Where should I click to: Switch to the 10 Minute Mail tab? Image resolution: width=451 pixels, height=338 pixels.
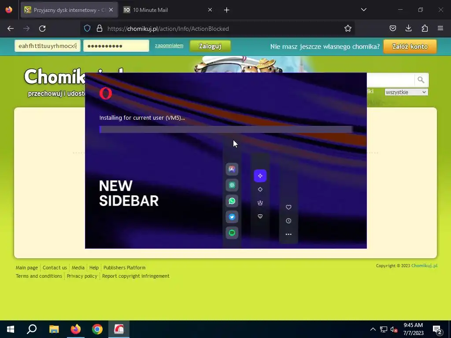168,10
